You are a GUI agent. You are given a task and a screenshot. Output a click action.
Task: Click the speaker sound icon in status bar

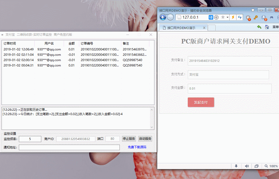tap(247, 166)
